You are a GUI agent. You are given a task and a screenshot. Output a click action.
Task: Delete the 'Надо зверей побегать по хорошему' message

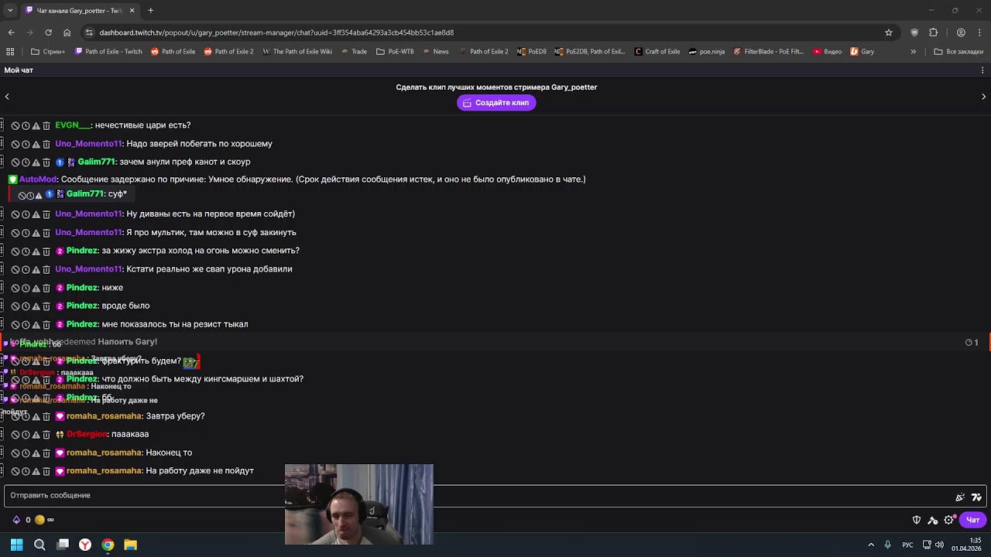46,144
